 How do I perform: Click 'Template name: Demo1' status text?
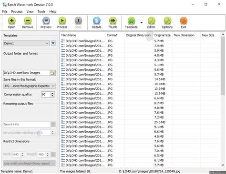[x=17, y=171]
